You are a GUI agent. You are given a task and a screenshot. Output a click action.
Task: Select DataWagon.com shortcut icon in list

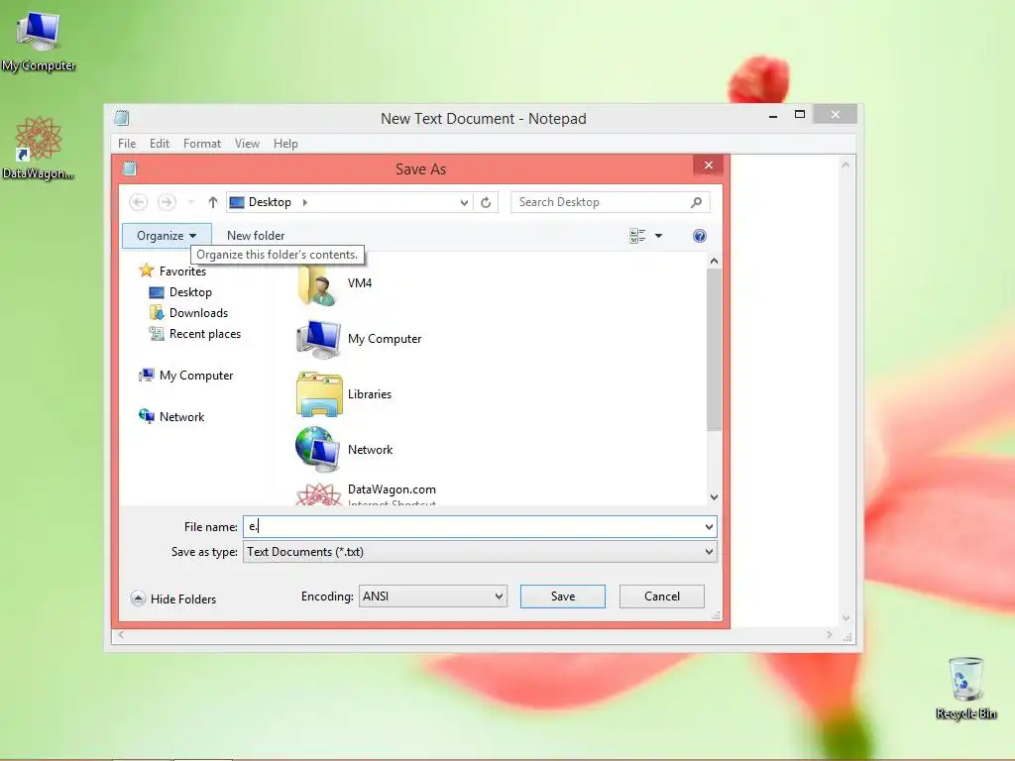pos(318,493)
